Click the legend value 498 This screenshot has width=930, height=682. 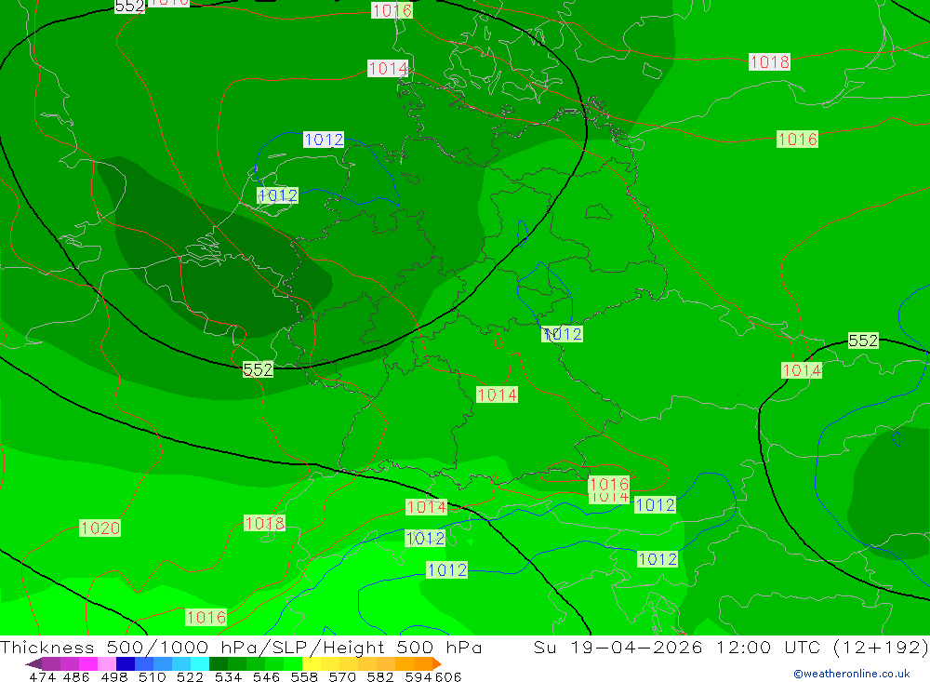tap(114, 676)
